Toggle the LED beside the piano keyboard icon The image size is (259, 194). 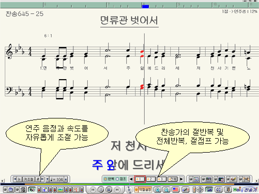point(203,180)
